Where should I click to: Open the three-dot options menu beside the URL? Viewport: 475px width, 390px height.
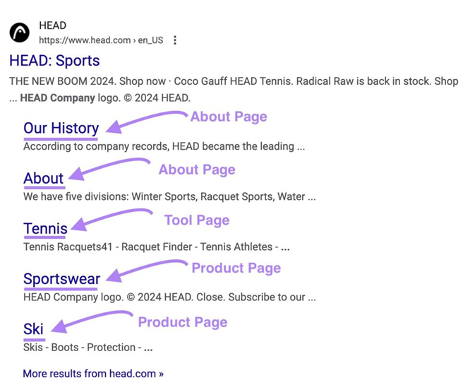pos(175,40)
